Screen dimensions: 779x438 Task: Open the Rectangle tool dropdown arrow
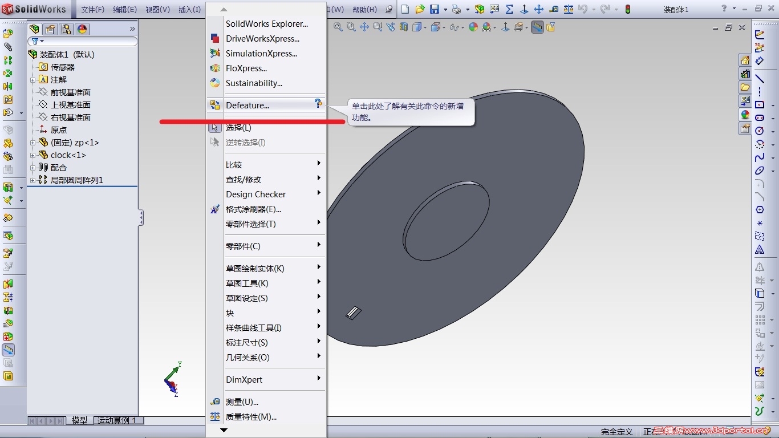tap(773, 105)
